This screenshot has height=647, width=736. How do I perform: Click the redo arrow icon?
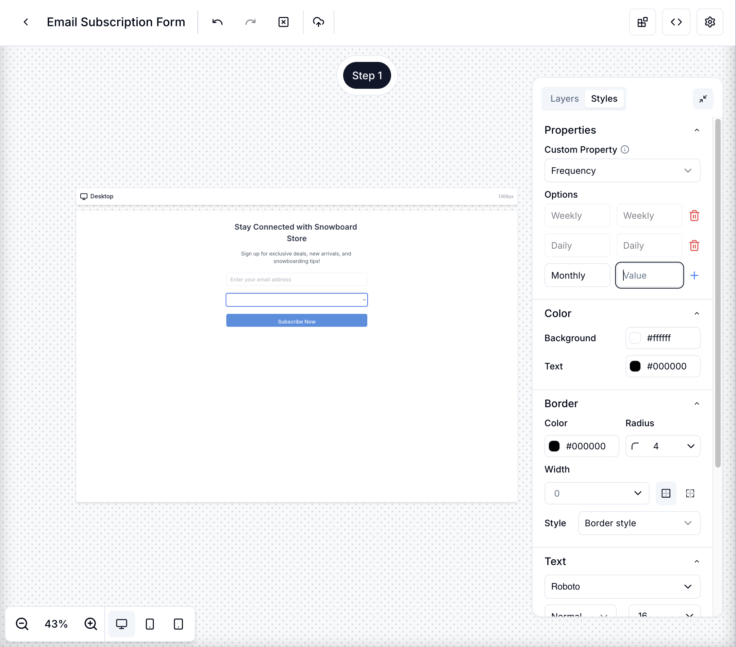pyautogui.click(x=250, y=22)
